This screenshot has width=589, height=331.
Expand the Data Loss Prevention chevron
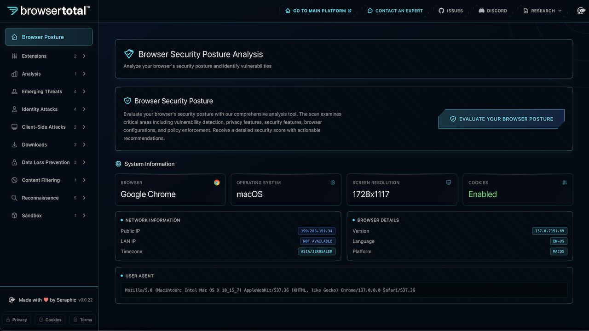pyautogui.click(x=84, y=162)
